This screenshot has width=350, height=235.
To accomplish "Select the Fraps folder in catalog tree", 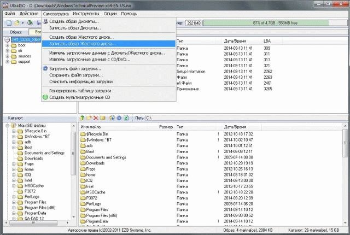I will click(x=29, y=164).
